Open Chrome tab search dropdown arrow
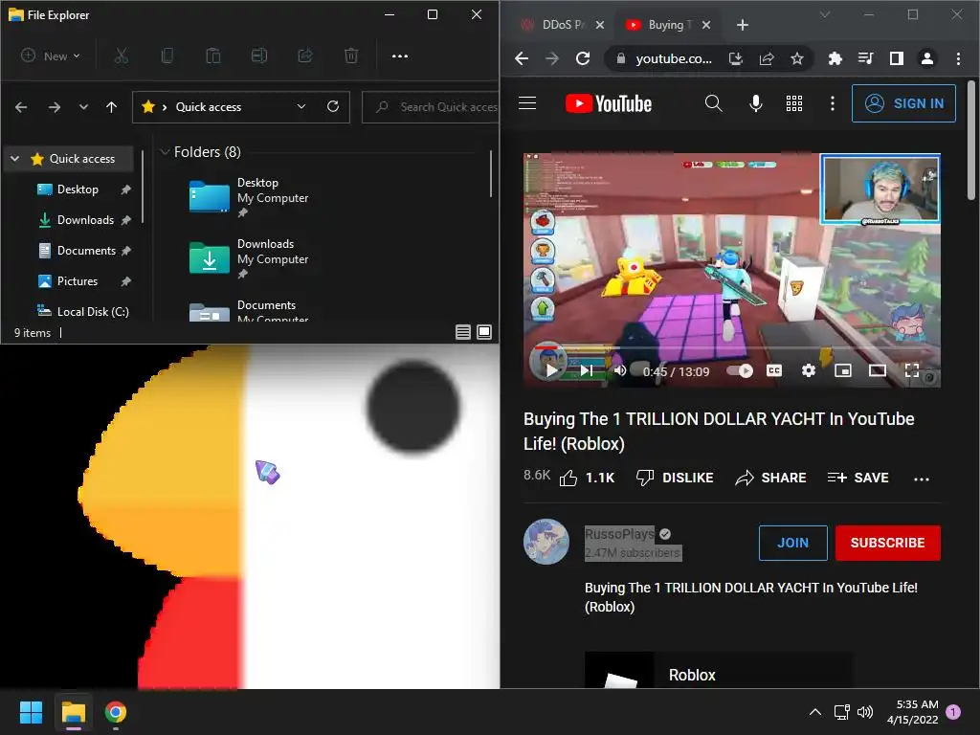This screenshot has width=980, height=735. pyautogui.click(x=825, y=15)
